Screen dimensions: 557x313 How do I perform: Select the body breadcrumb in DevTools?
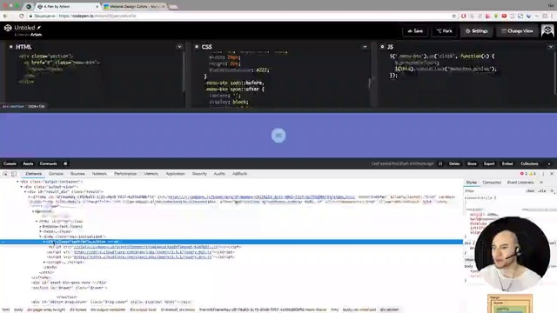pos(18,310)
